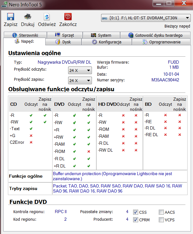
Task: Open the Gotowość dysku twardego tab
Action: [x=155, y=35]
